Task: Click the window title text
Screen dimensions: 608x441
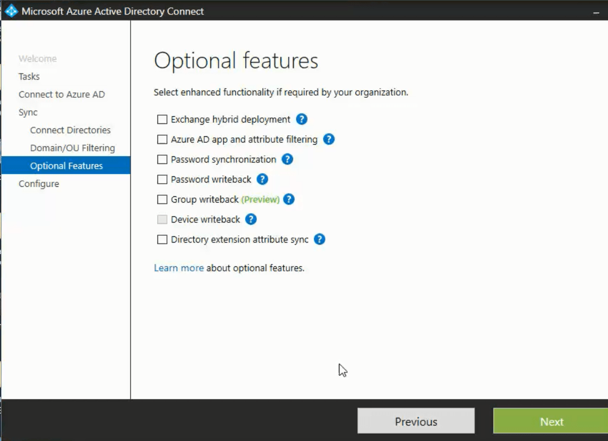Action: click(112, 11)
